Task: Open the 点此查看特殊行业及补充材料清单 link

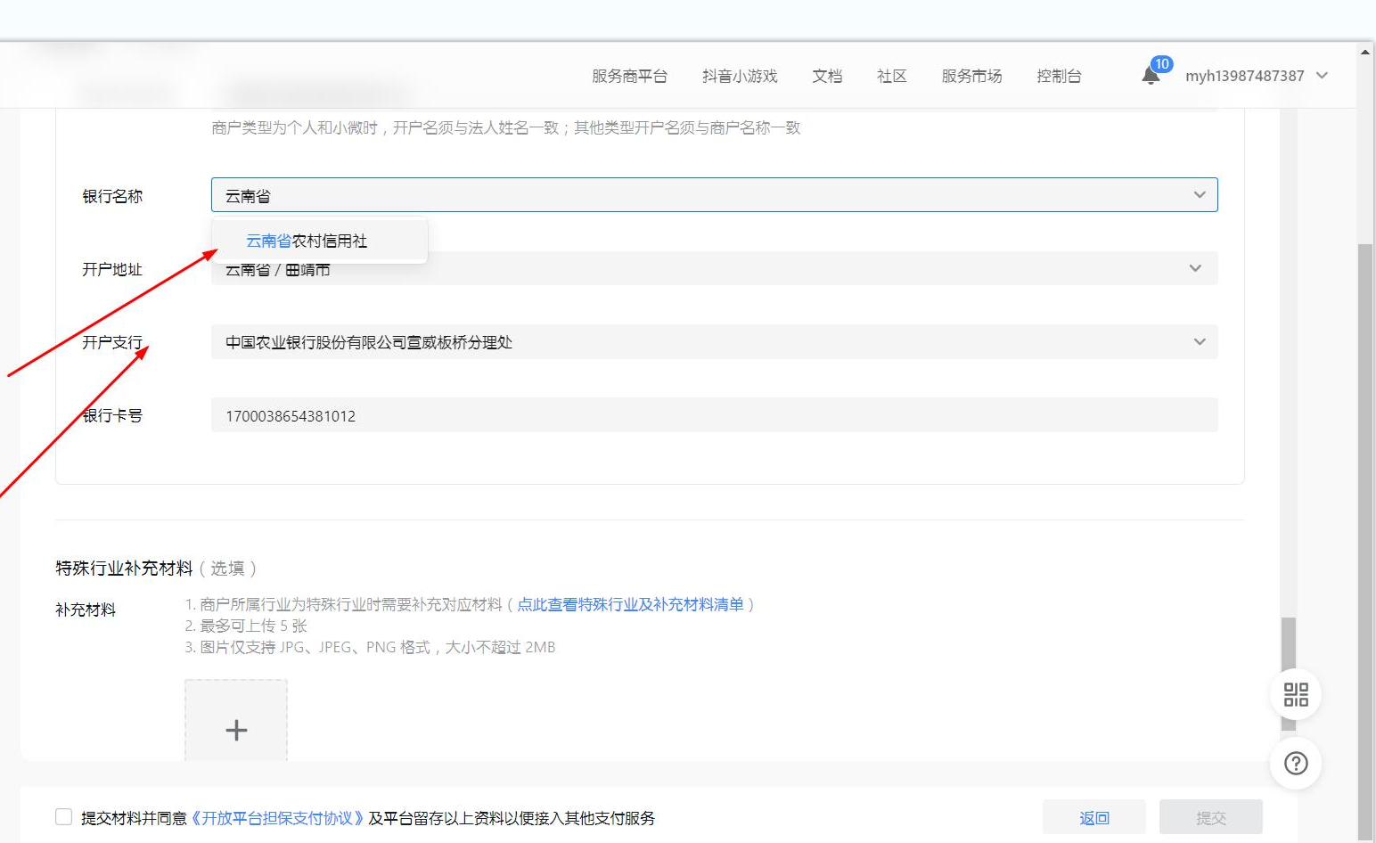Action: (x=630, y=604)
